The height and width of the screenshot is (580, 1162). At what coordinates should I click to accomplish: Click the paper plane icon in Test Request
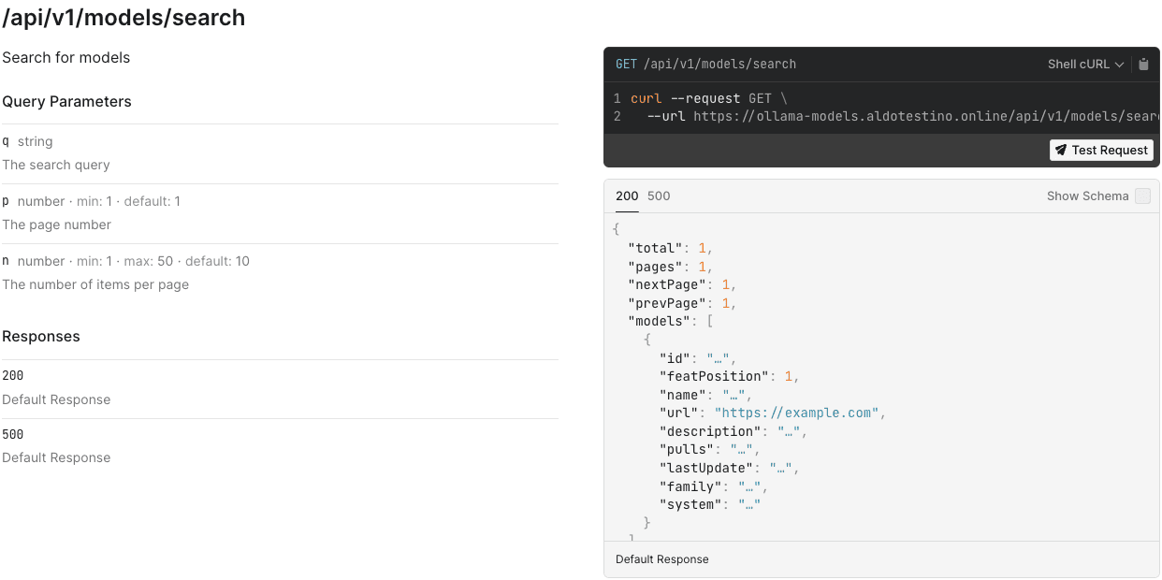[1061, 150]
